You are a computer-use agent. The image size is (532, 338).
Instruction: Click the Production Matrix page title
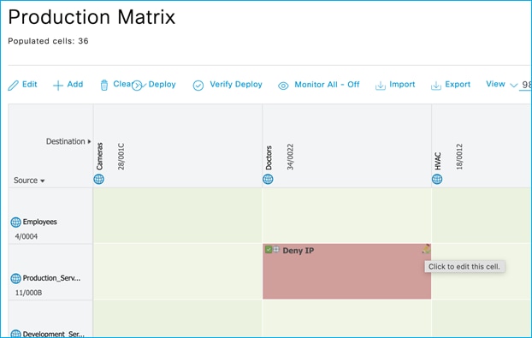(92, 17)
